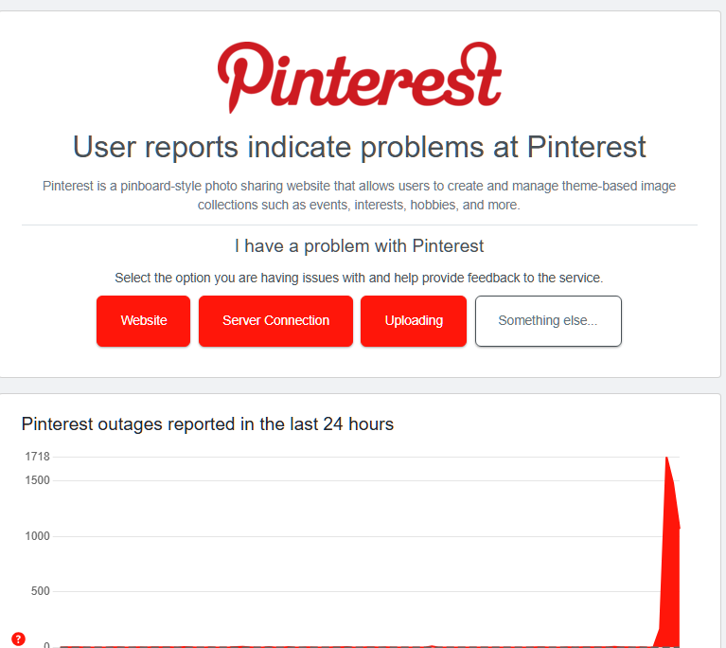Open the red question mark help icon
Screen dimensions: 726x648
click(x=19, y=639)
